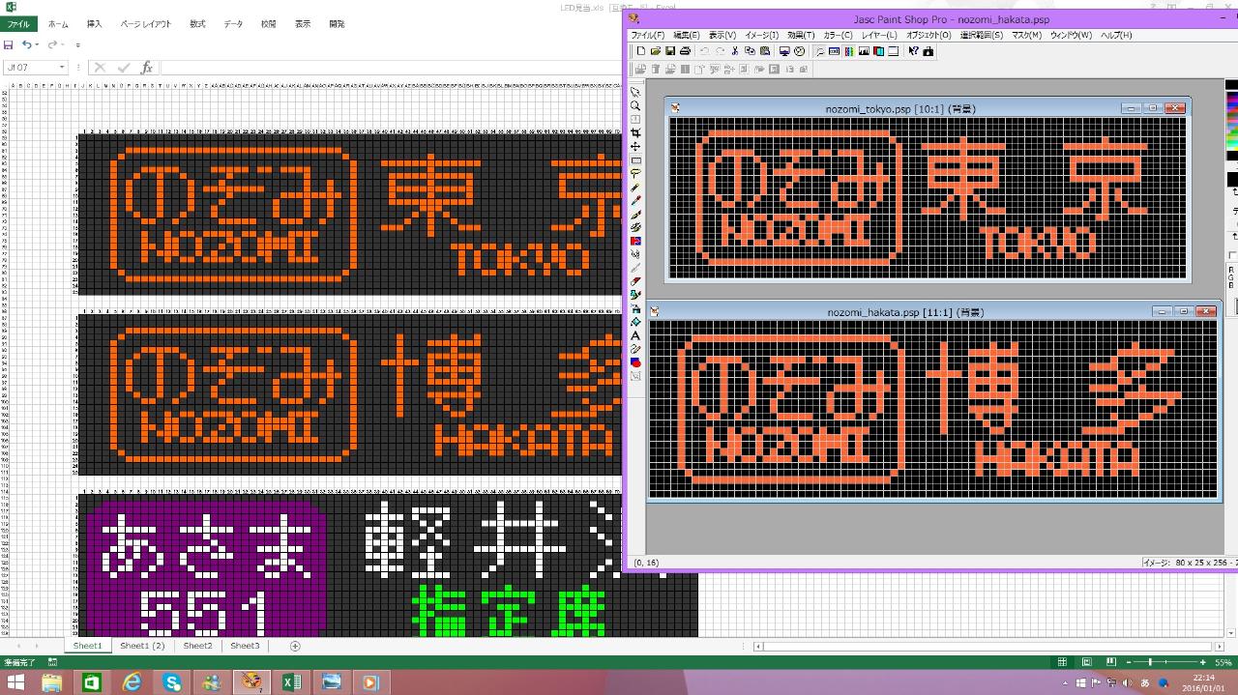Click Cut scissors icon in Paint Shop Pro
This screenshot has width=1238, height=695.
pos(735,51)
